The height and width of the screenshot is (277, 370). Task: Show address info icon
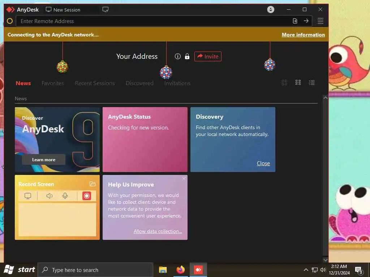coord(178,56)
